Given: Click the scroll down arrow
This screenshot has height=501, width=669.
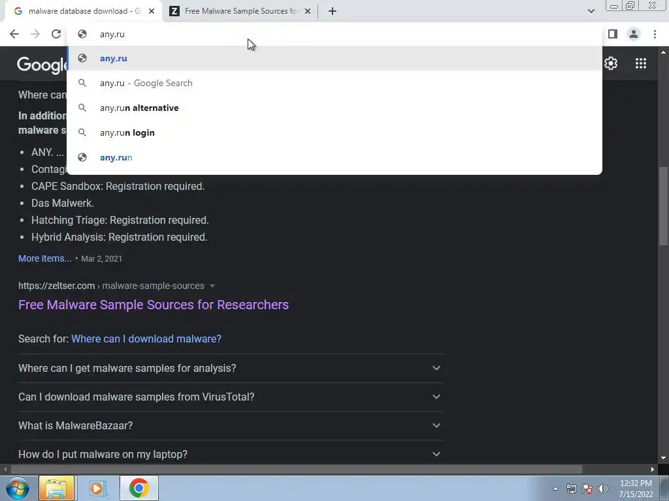Looking at the screenshot, I should (662, 459).
